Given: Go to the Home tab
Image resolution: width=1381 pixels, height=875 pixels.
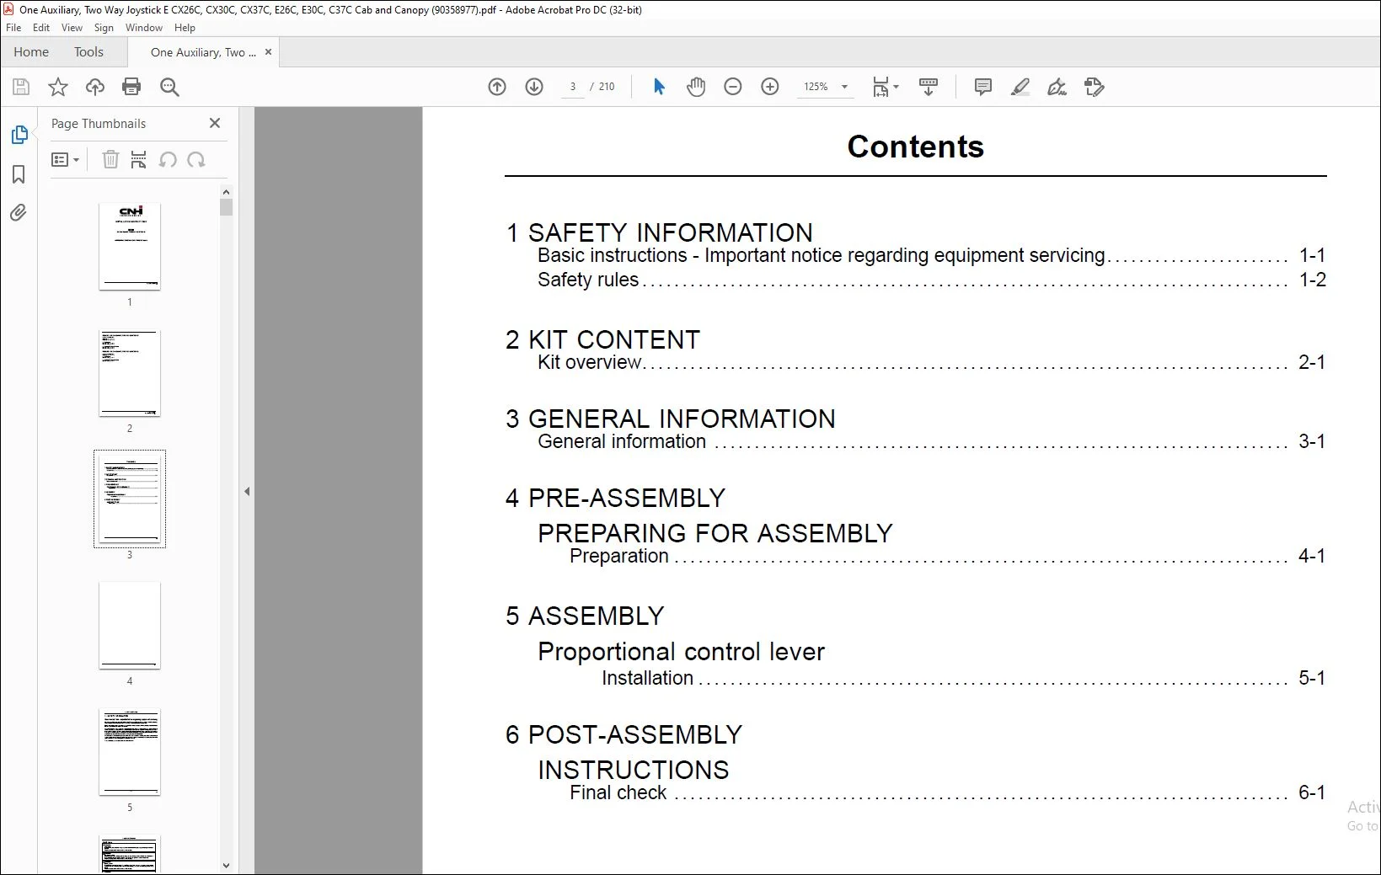Looking at the screenshot, I should click(31, 52).
